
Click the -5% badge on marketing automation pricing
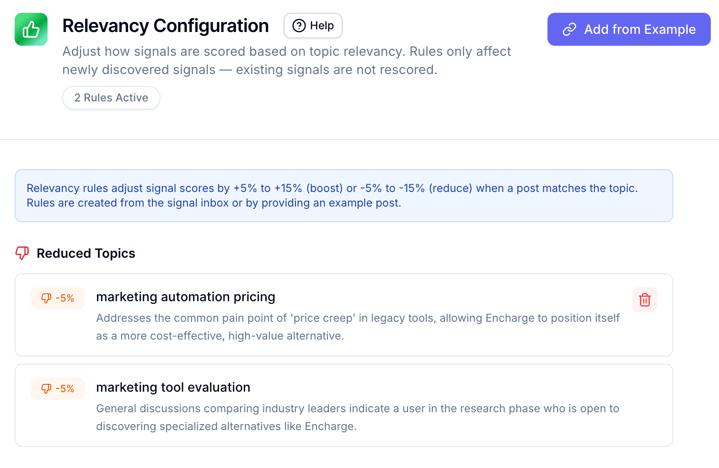point(58,298)
